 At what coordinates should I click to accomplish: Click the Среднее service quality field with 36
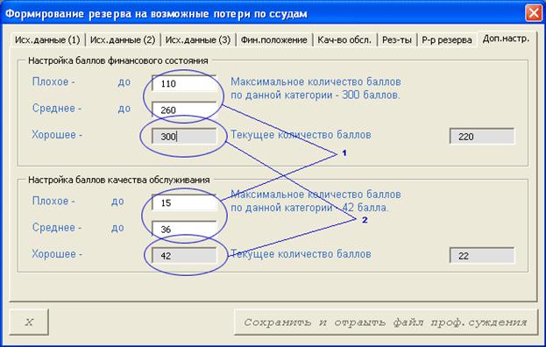[184, 230]
